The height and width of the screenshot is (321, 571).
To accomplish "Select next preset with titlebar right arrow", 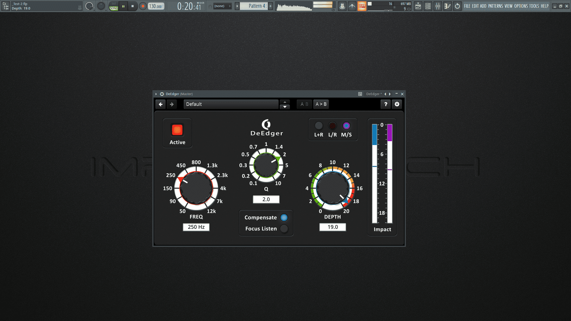I will [x=390, y=94].
